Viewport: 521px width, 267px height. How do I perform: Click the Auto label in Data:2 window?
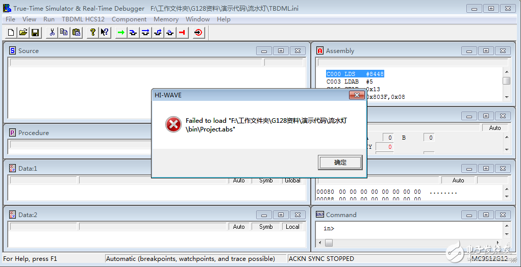(239, 227)
